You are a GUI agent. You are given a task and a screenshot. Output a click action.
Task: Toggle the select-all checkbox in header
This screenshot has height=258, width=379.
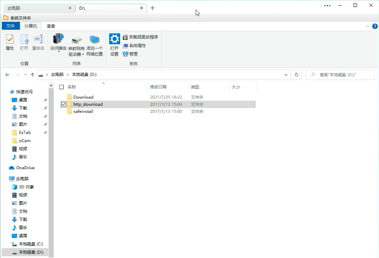tap(61, 87)
